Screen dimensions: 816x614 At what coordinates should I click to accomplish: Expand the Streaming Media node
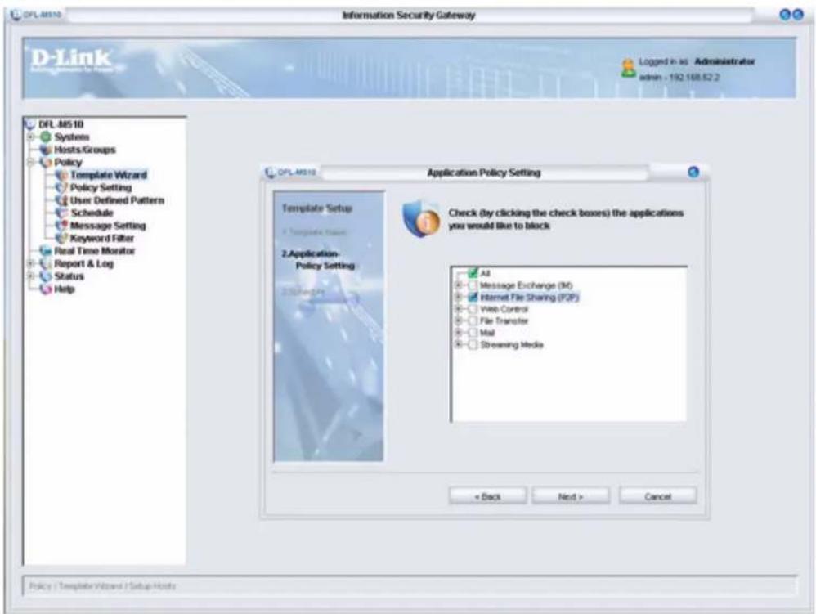459,344
